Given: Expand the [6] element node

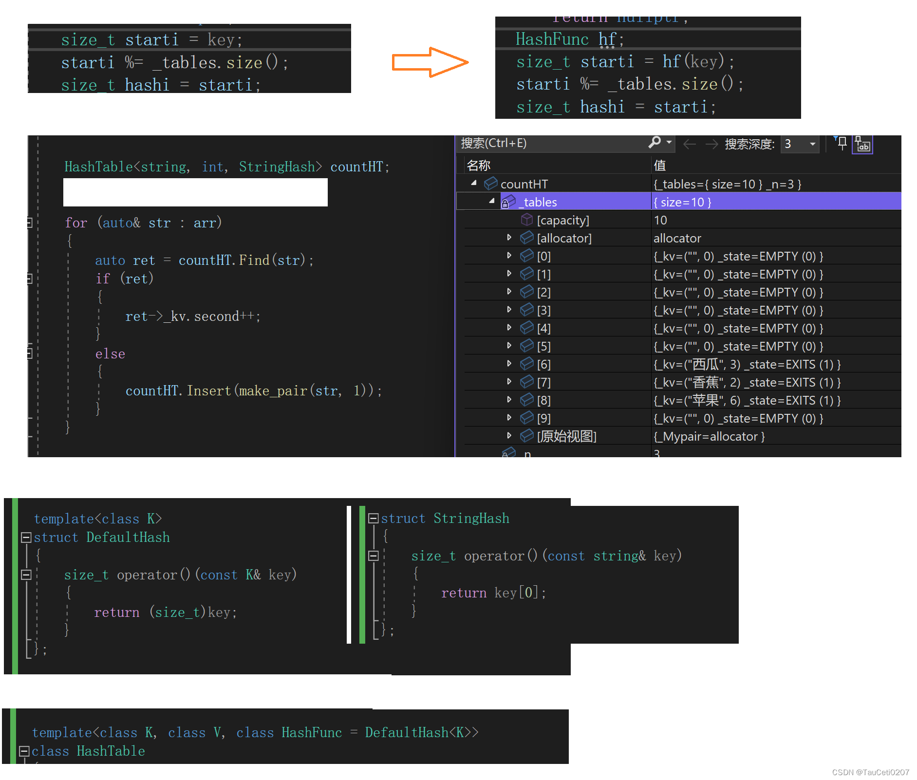Looking at the screenshot, I should pyautogui.click(x=509, y=363).
